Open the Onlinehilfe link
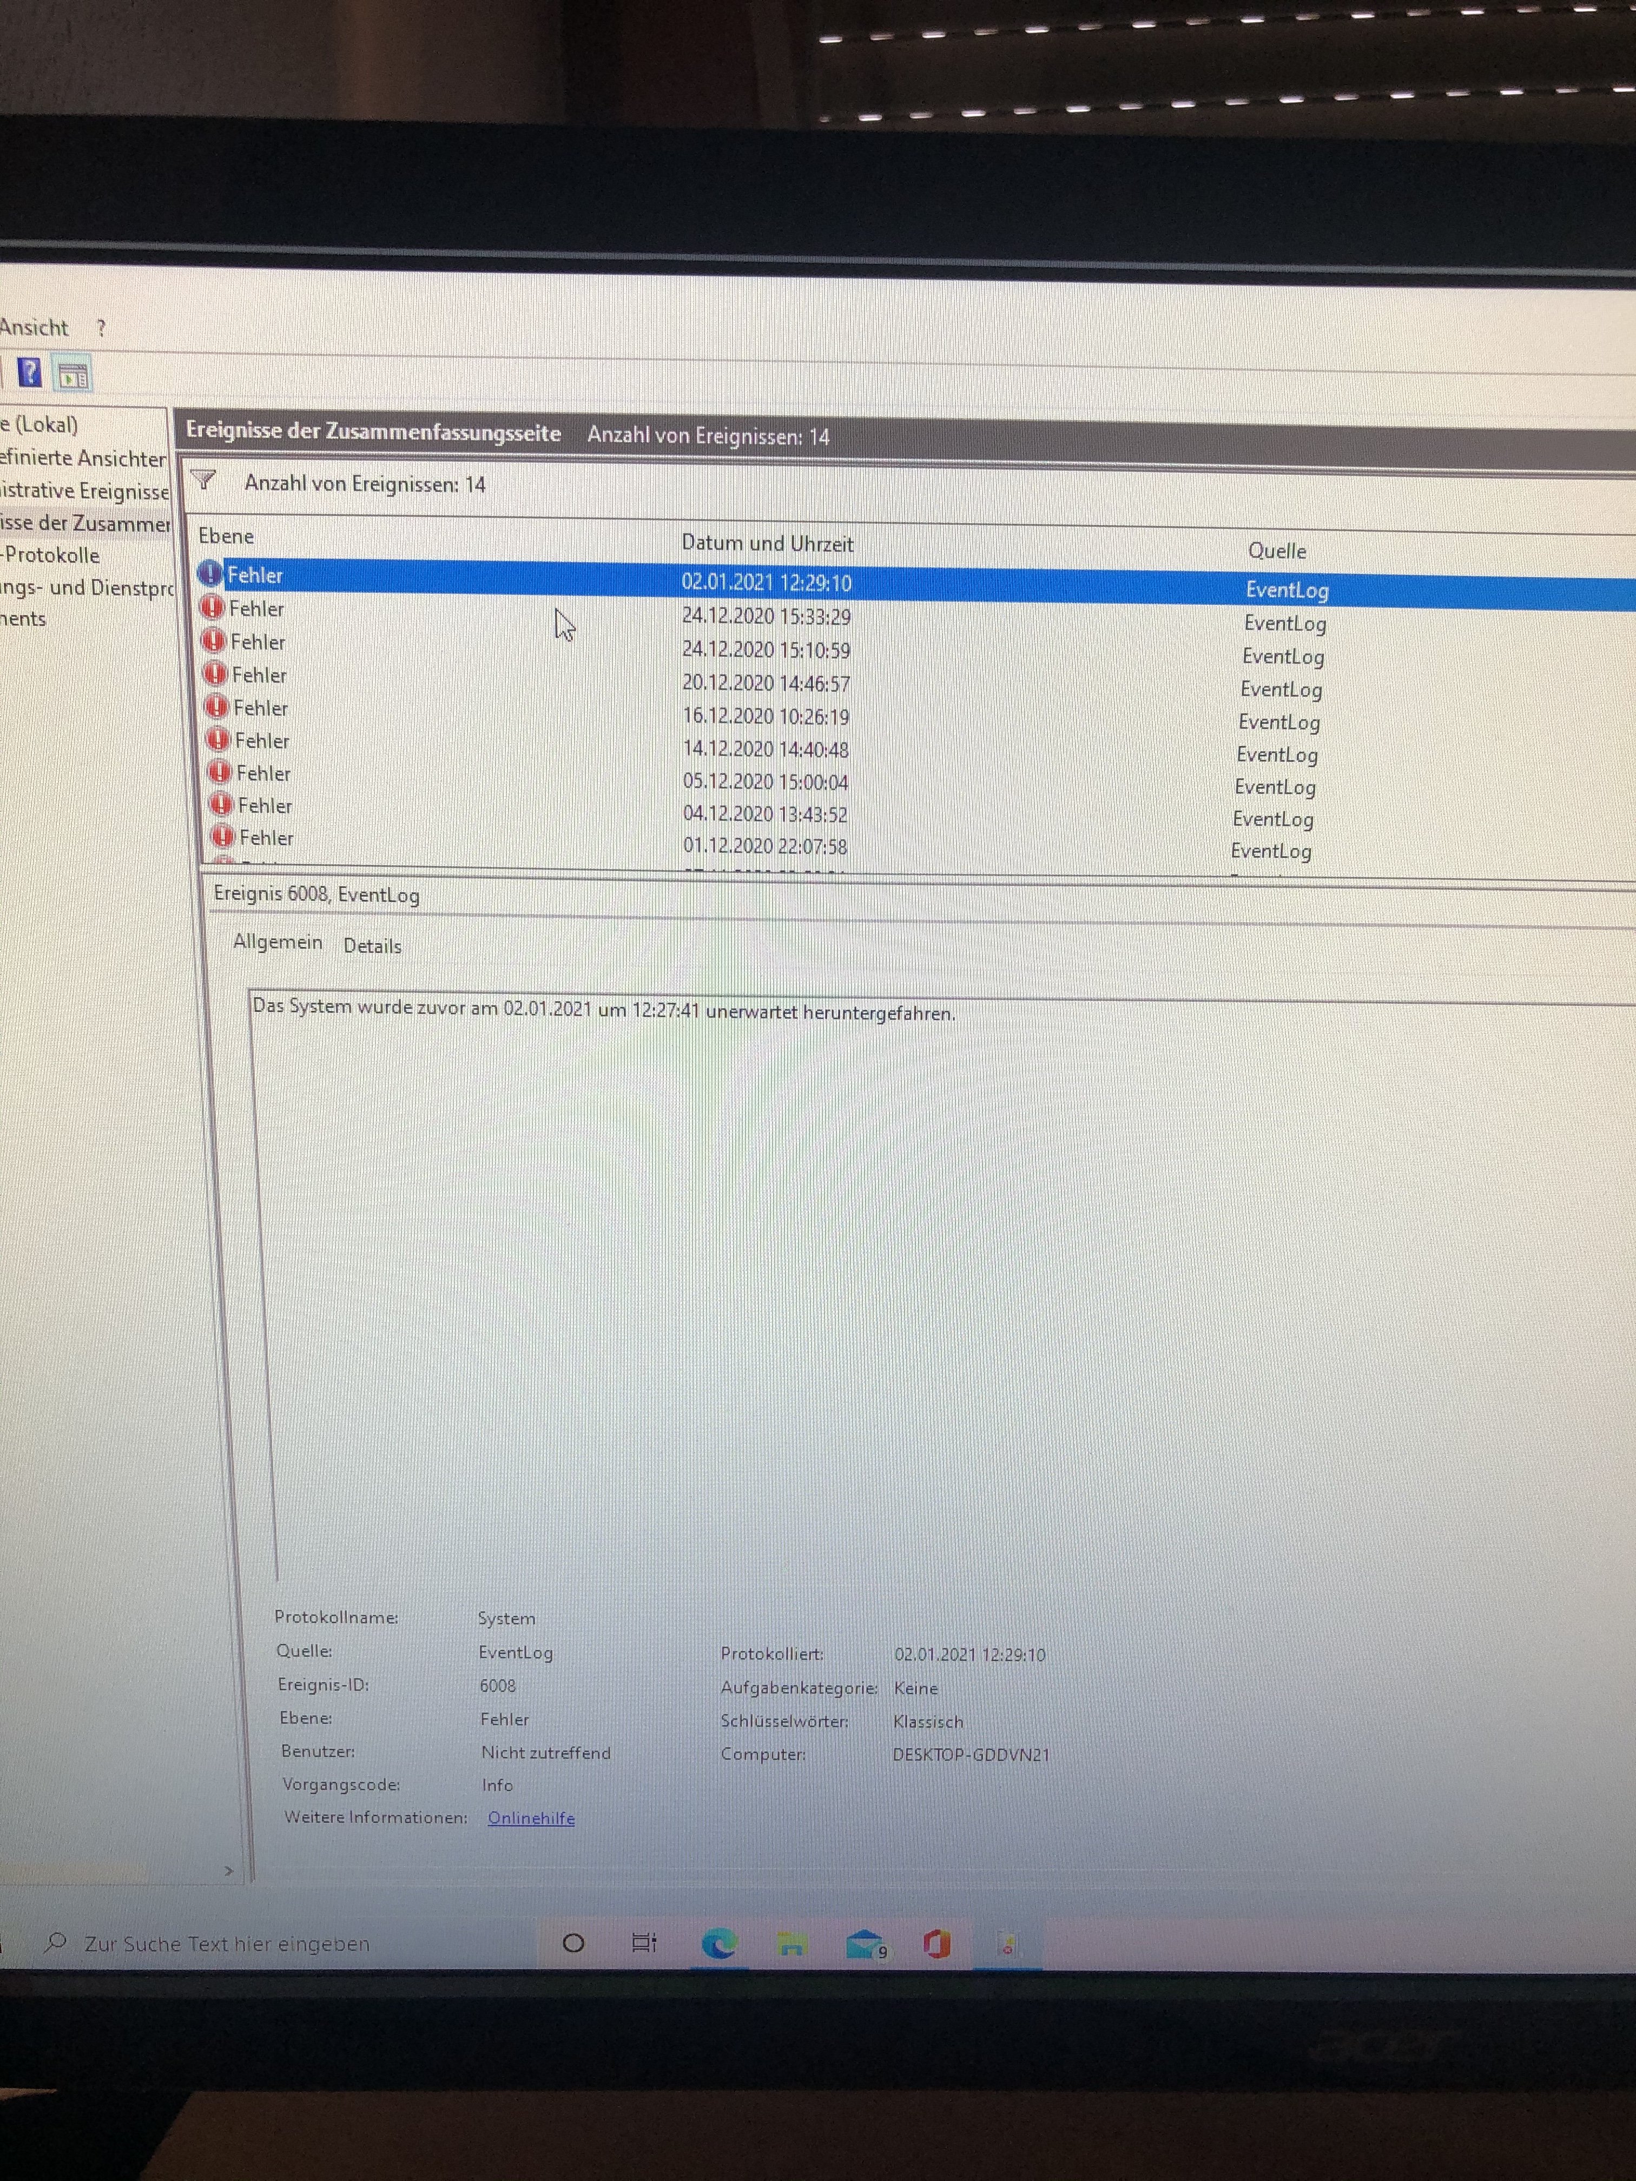Viewport: 1636px width, 2181px height. click(531, 1817)
